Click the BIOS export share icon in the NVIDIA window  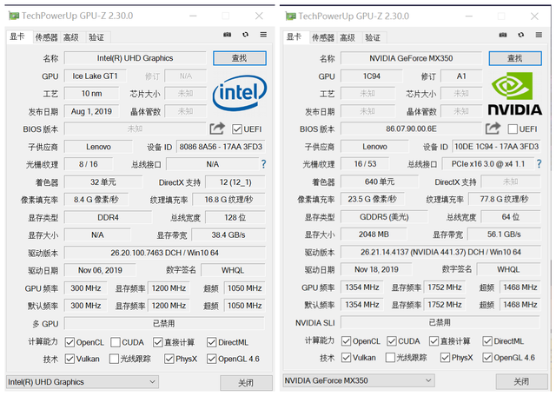[x=493, y=129]
